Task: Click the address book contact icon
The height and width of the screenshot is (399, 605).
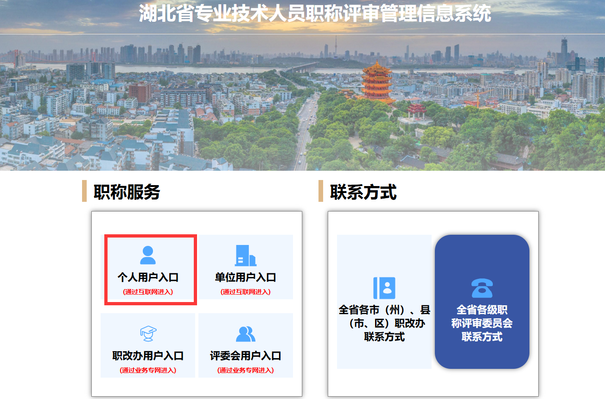Action: 384,288
